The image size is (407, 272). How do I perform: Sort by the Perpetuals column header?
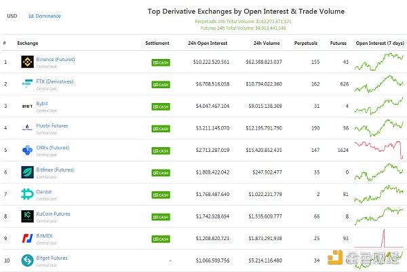coord(305,43)
